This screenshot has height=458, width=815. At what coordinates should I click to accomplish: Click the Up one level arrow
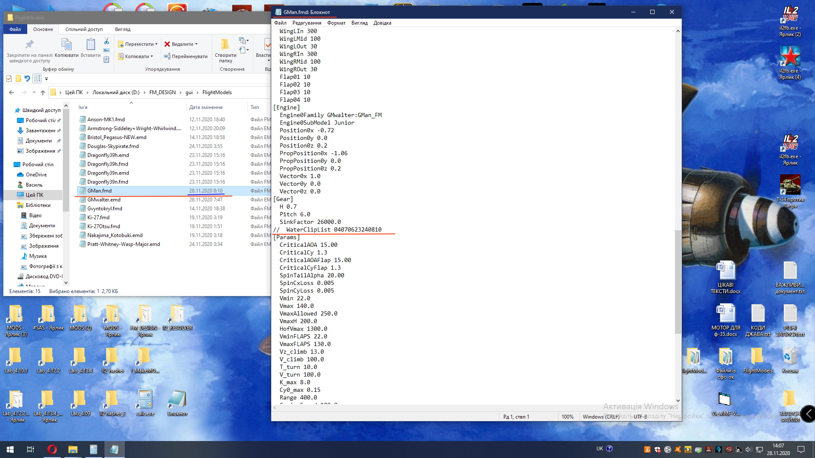pos(43,92)
